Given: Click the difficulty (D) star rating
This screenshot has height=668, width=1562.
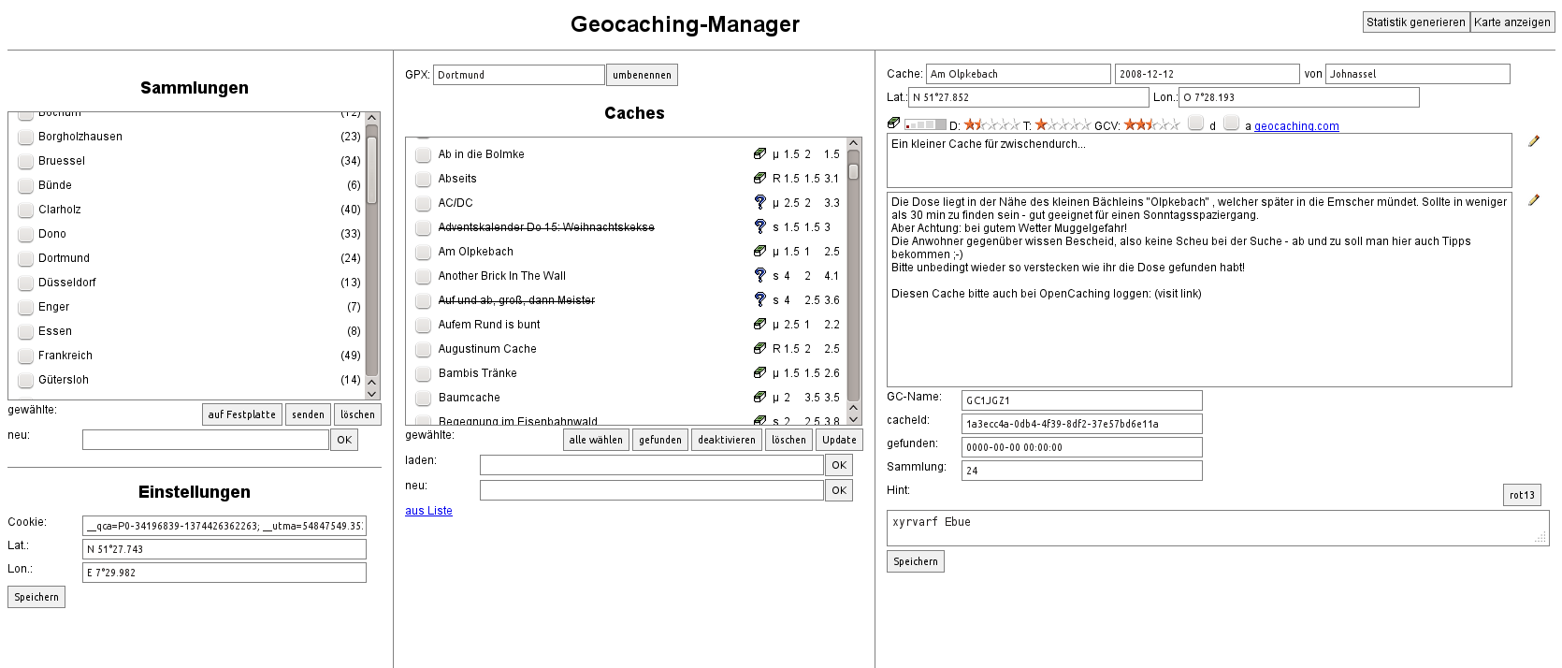Looking at the screenshot, I should [x=991, y=124].
